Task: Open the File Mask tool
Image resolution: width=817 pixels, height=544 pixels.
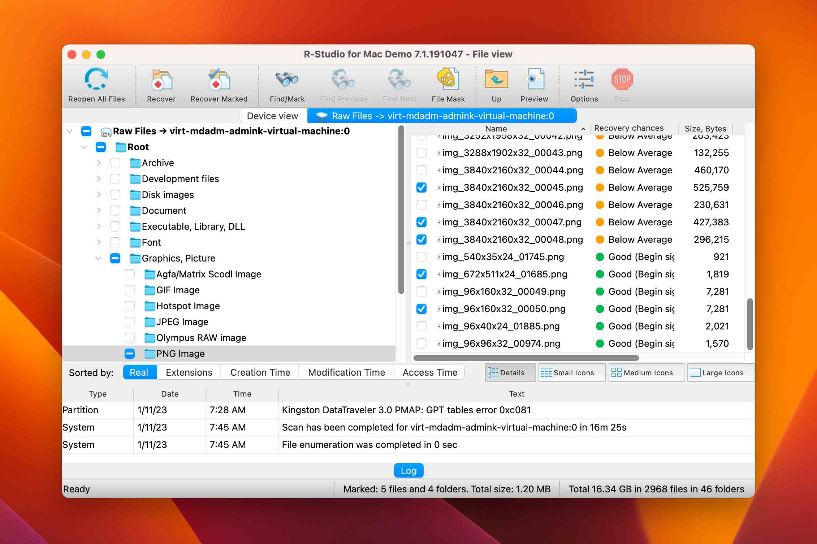Action: click(x=448, y=79)
